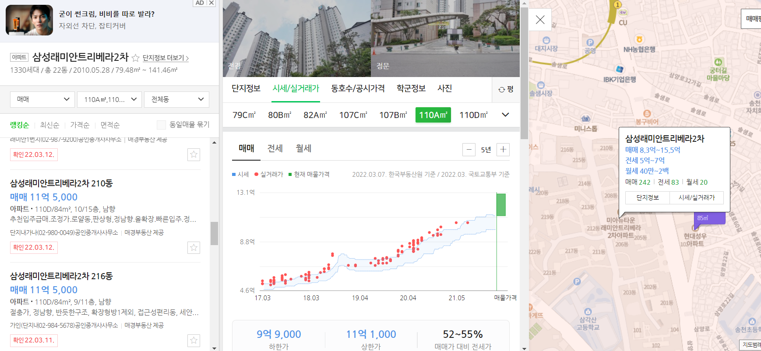Screen dimensions: 761x351
Task: Click the detail panel vertical scrollbar
Action: tap(524, 73)
